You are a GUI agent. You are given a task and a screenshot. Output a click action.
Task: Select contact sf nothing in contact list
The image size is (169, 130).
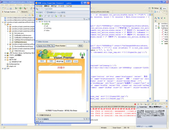(48, 28)
